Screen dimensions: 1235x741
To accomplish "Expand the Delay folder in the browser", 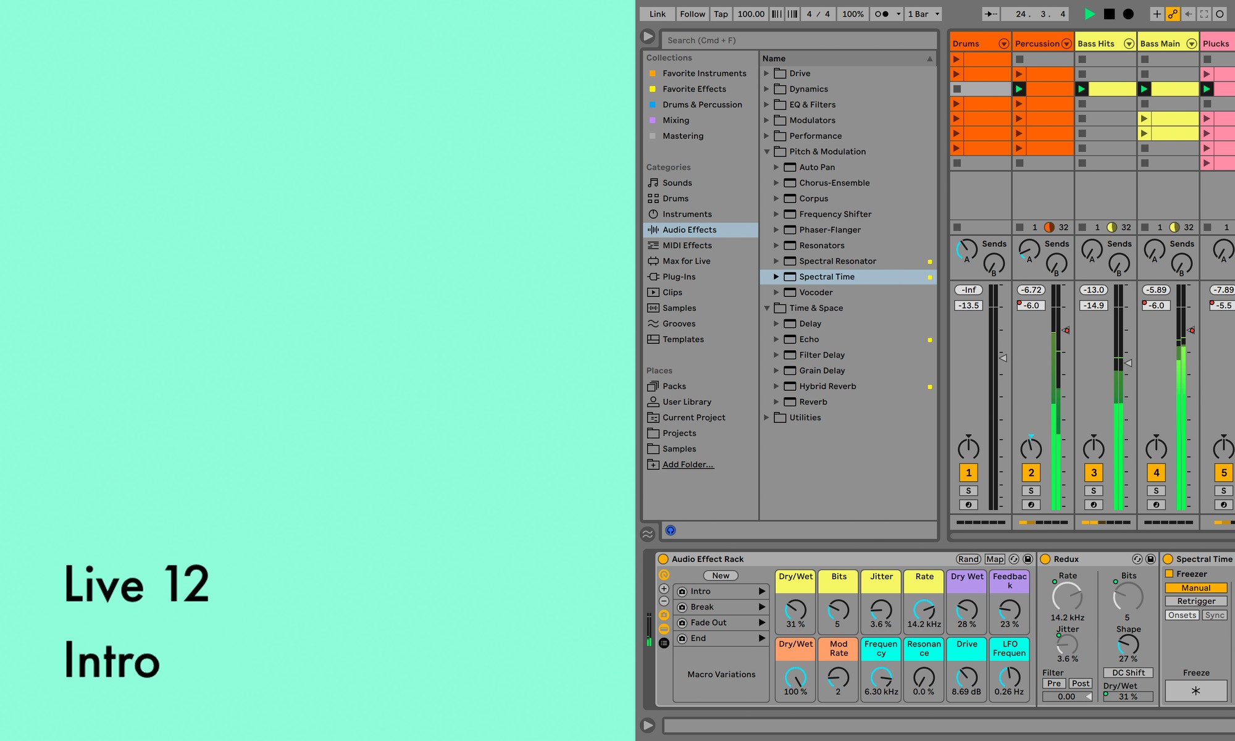I will [777, 324].
